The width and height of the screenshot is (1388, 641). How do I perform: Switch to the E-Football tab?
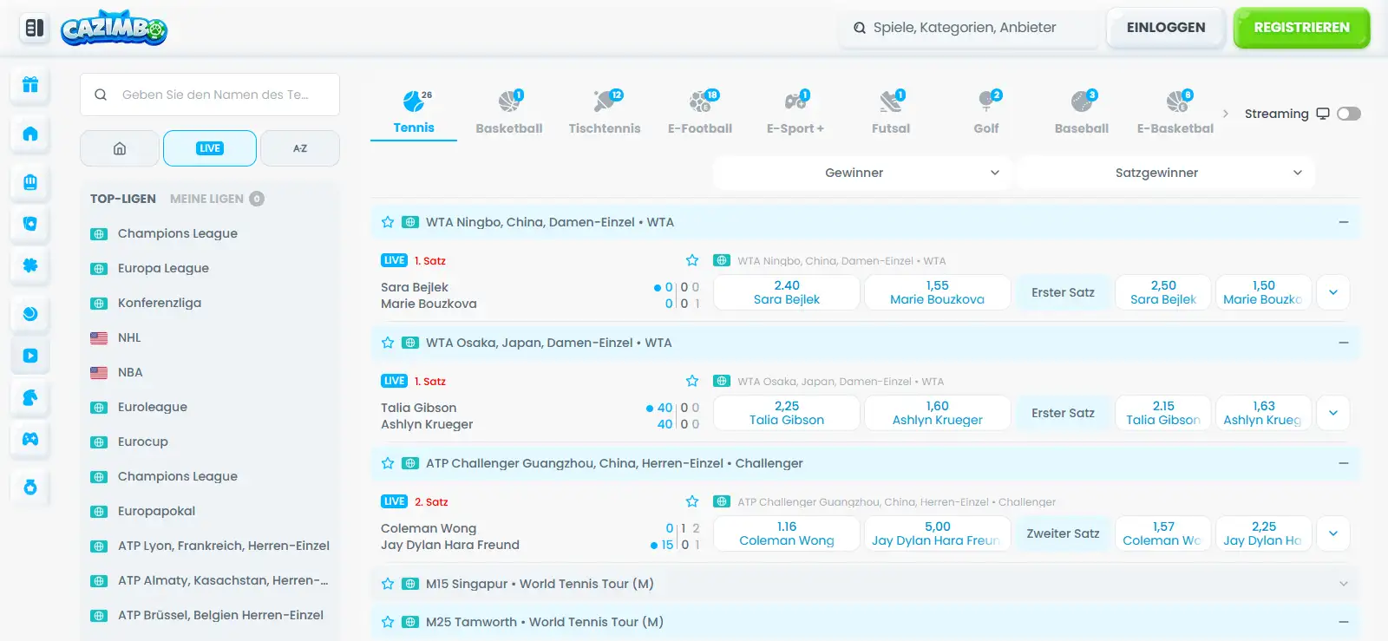(700, 113)
